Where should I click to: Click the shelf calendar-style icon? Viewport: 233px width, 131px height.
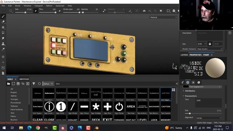(x=18, y=84)
